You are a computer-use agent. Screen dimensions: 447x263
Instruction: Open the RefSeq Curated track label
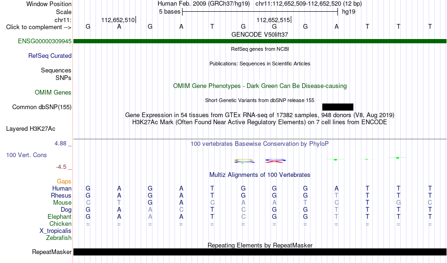pyautogui.click(x=50, y=56)
